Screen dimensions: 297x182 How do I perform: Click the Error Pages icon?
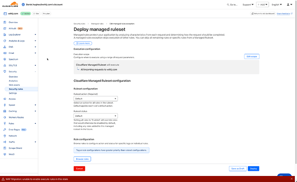(5, 130)
